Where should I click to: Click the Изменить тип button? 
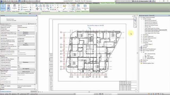[x=32, y=24]
